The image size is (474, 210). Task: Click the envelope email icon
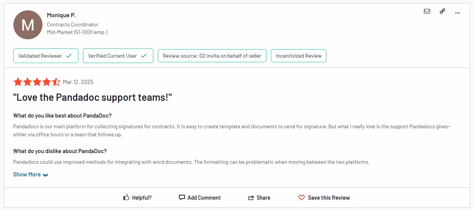(x=427, y=11)
